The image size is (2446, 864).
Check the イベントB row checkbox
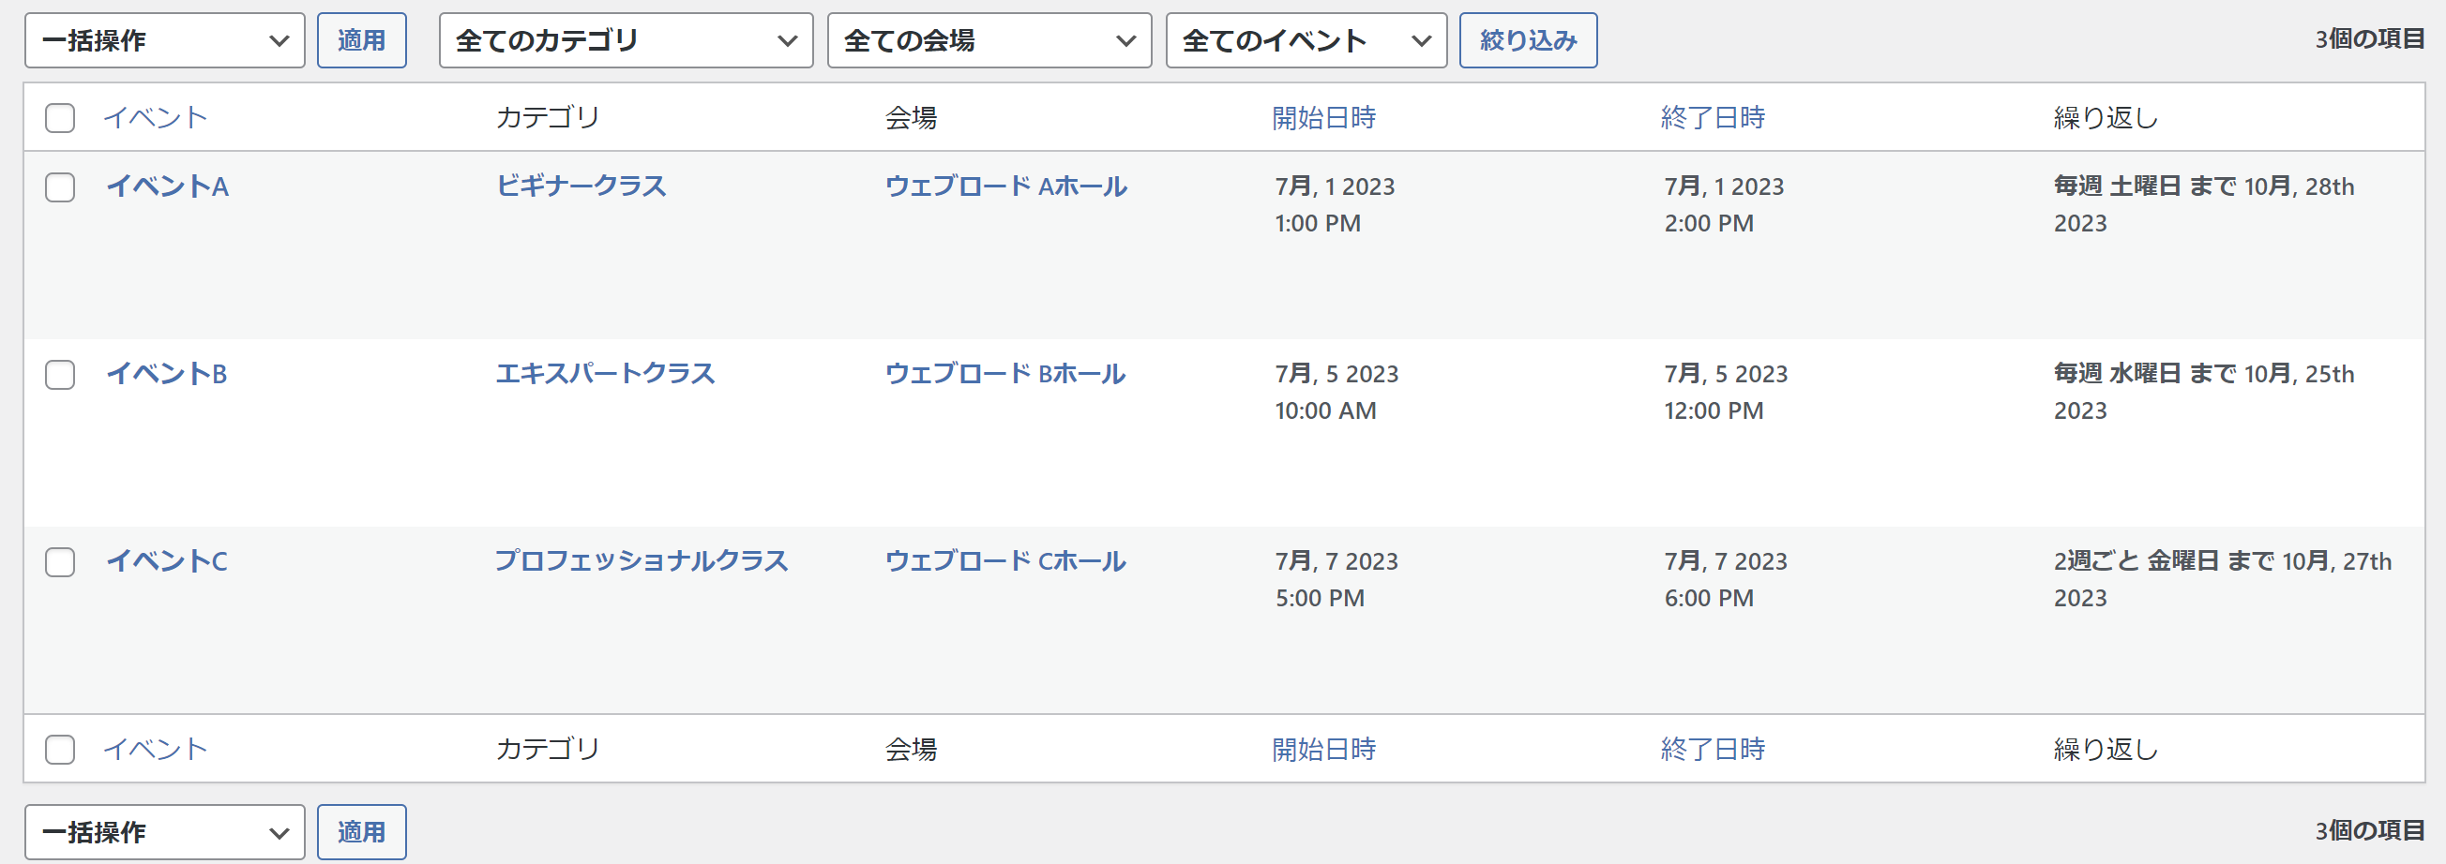pos(60,375)
